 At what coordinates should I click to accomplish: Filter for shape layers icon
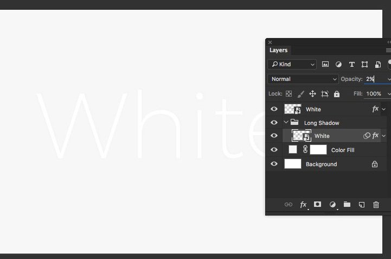point(364,64)
